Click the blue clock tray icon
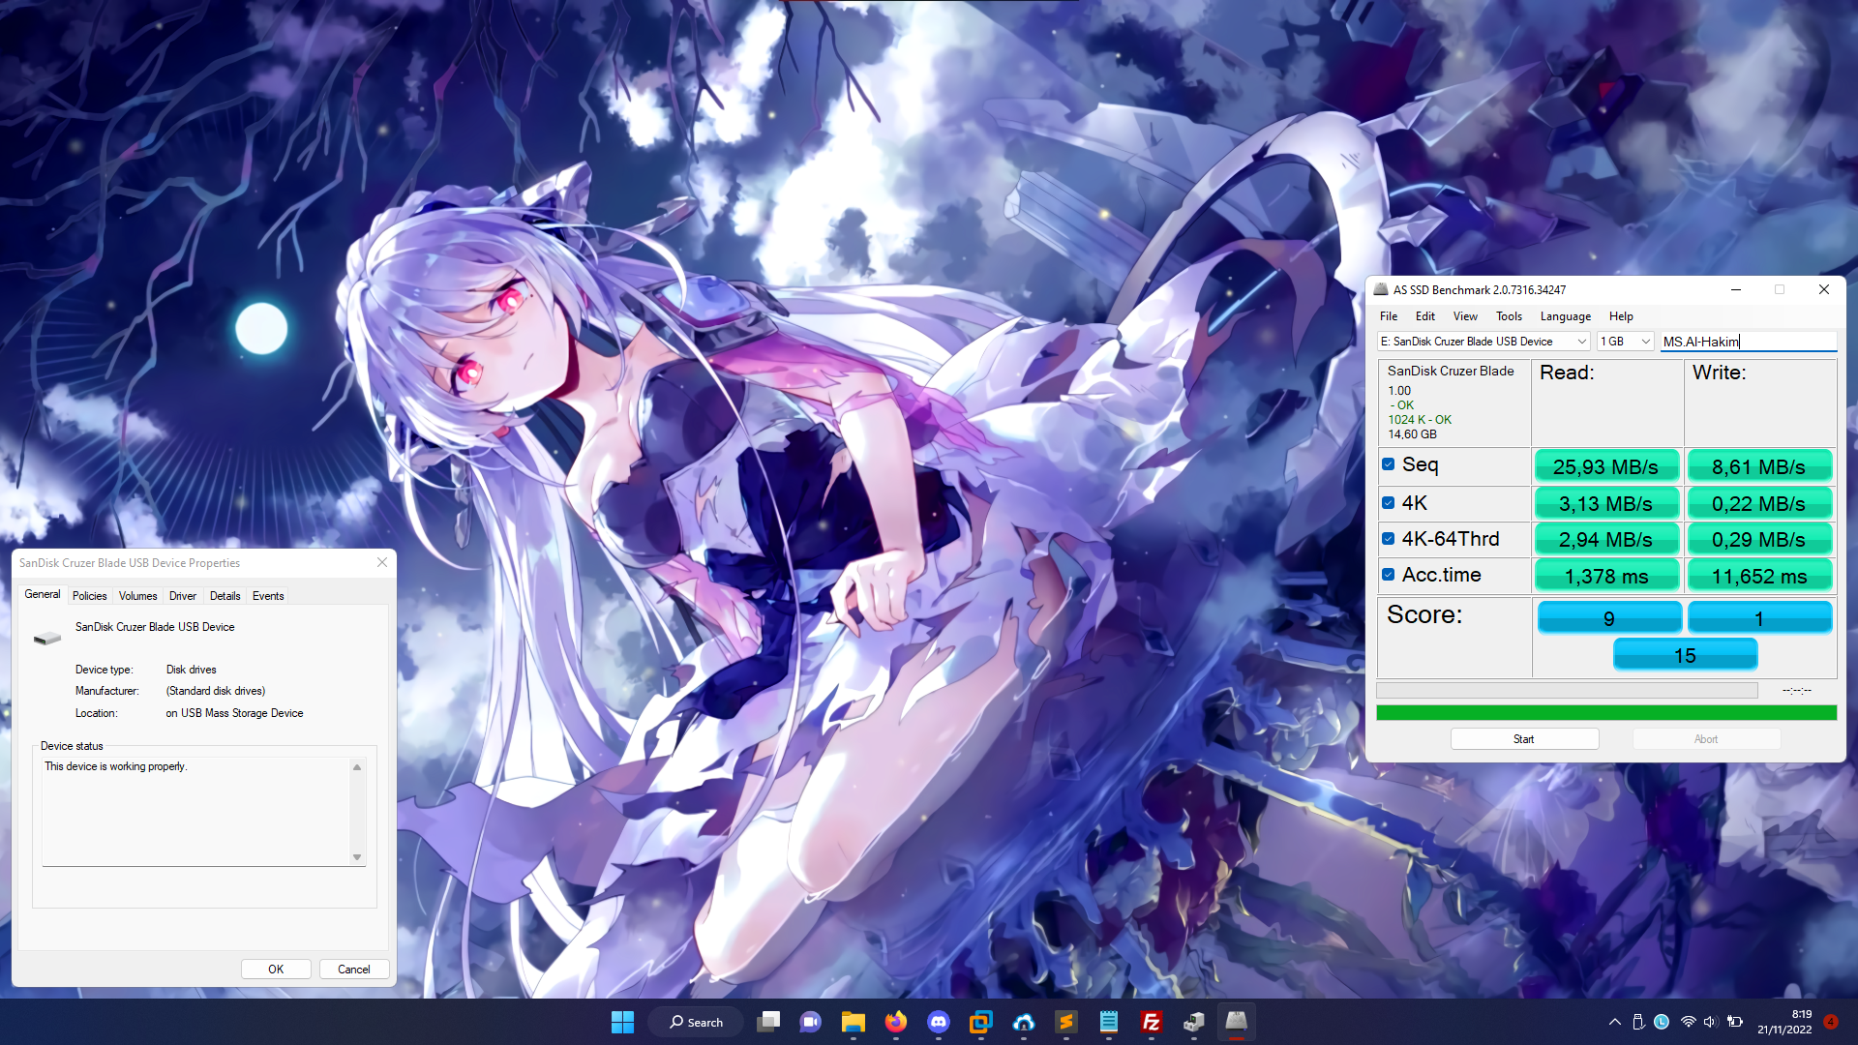 pyautogui.click(x=1662, y=1022)
